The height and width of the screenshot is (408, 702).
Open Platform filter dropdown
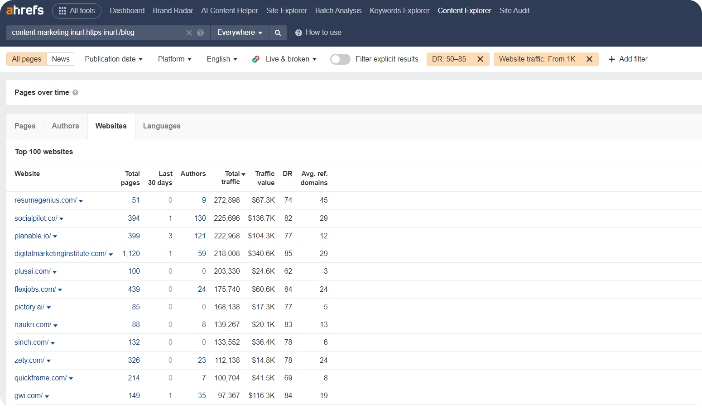click(175, 59)
